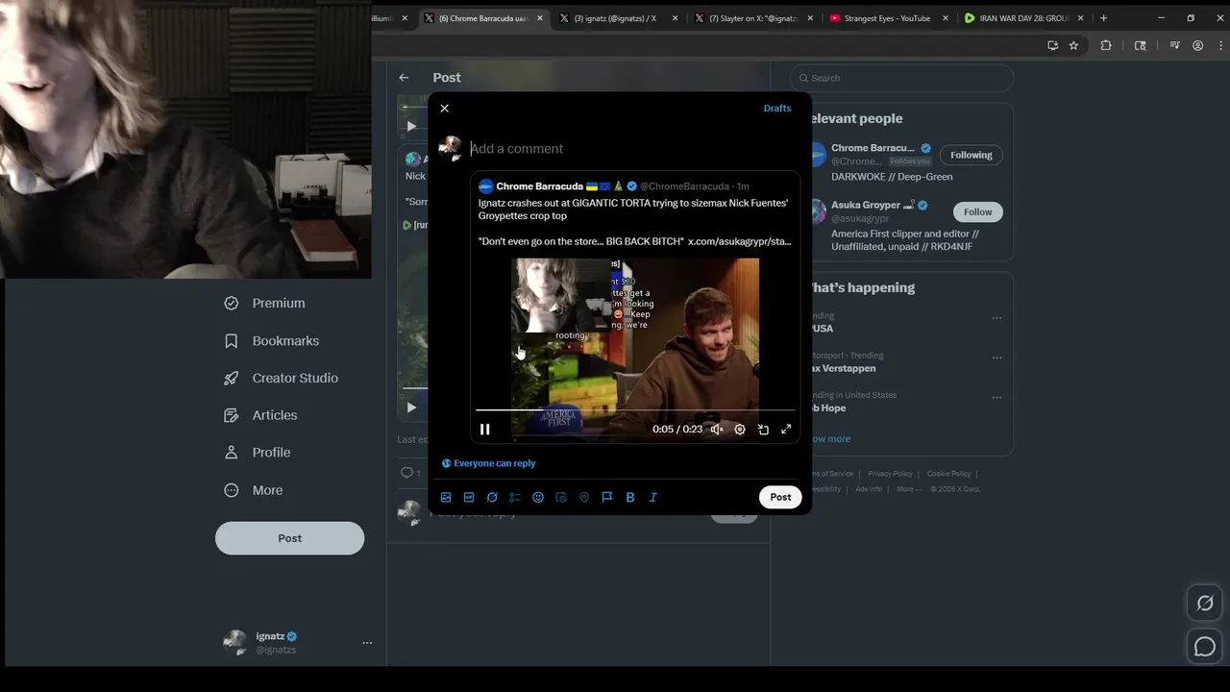Expand the quoted video to fullscreen
Image resolution: width=1230 pixels, height=692 pixels.
coord(786,430)
